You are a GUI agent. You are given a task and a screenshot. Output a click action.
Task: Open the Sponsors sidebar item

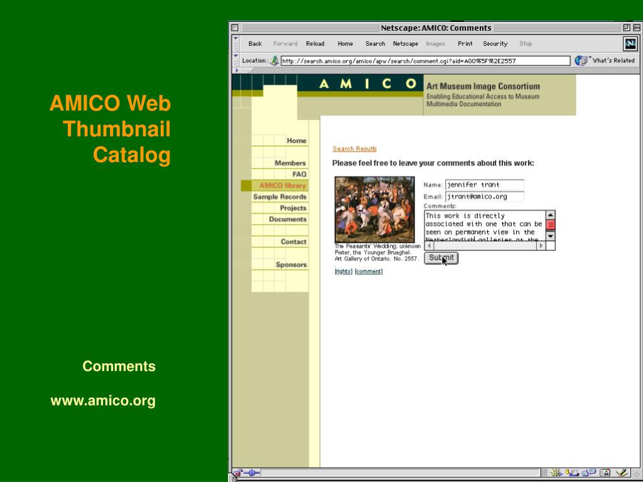291,265
